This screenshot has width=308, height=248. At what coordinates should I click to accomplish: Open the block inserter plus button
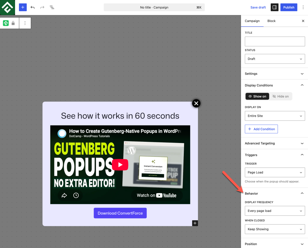(x=23, y=8)
